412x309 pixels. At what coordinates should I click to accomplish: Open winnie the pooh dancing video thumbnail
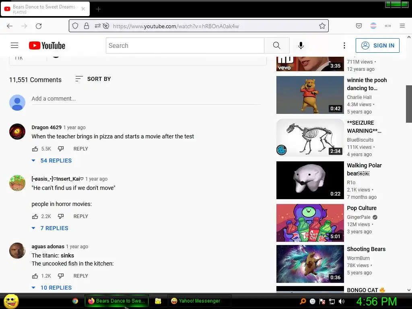tap(310, 95)
